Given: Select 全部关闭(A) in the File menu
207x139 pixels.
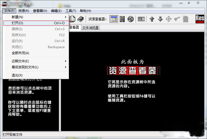Looking at the screenshot, I should pos(20,53).
